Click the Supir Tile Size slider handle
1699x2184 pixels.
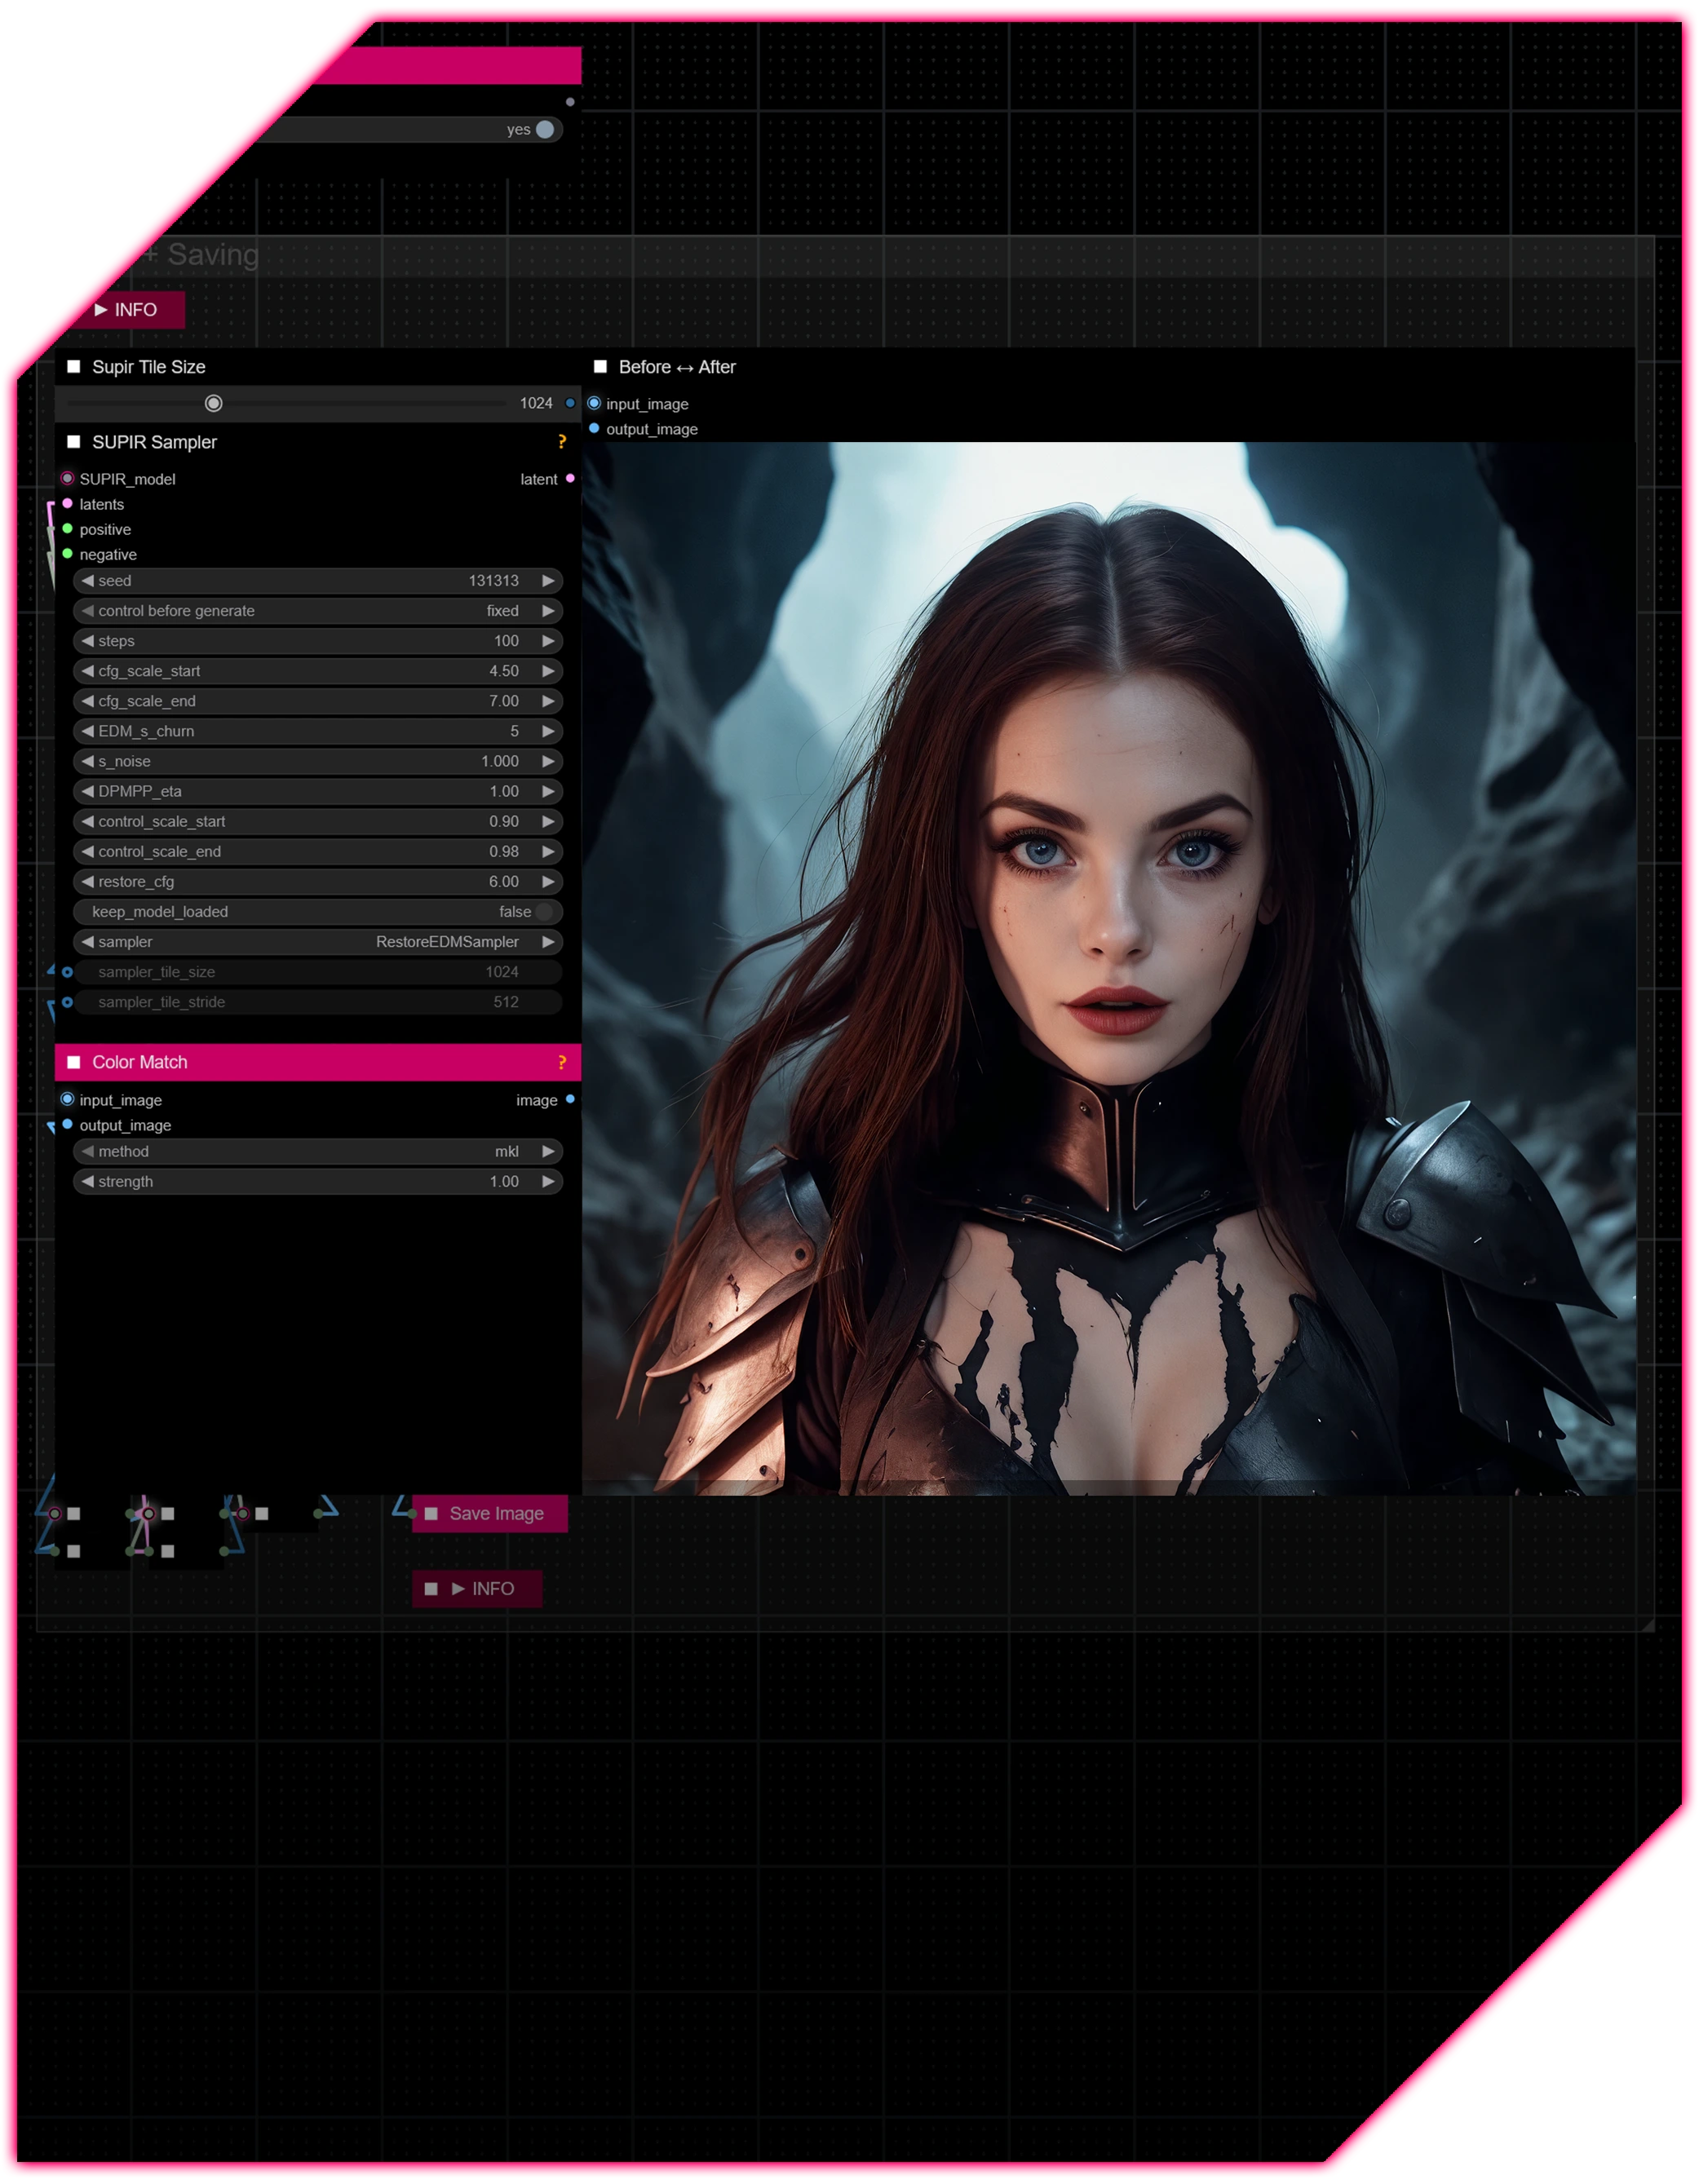(x=214, y=404)
